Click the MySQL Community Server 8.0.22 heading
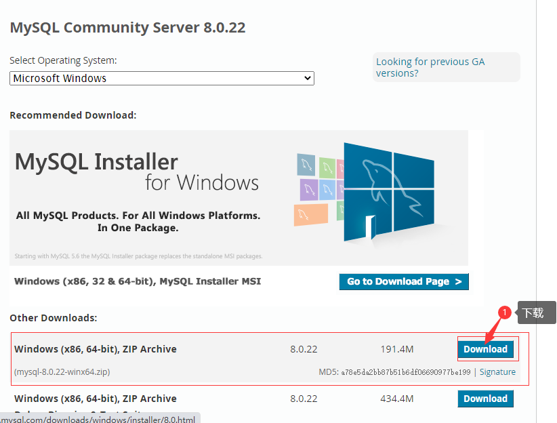557x423 pixels. click(127, 28)
